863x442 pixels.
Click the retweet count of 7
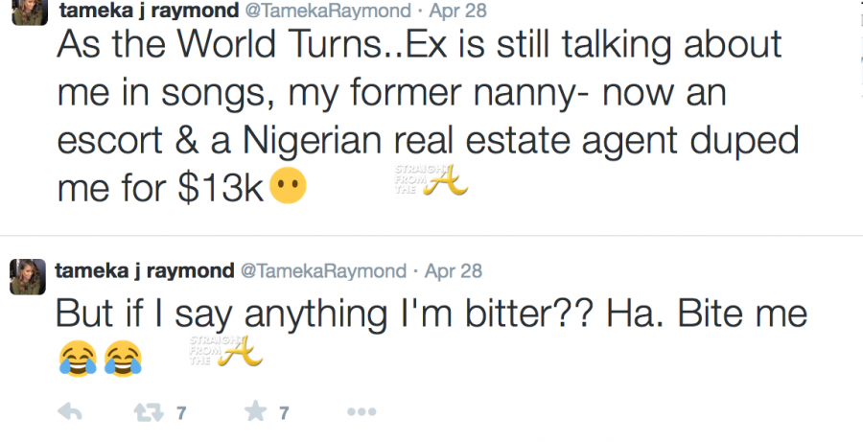click(x=179, y=412)
